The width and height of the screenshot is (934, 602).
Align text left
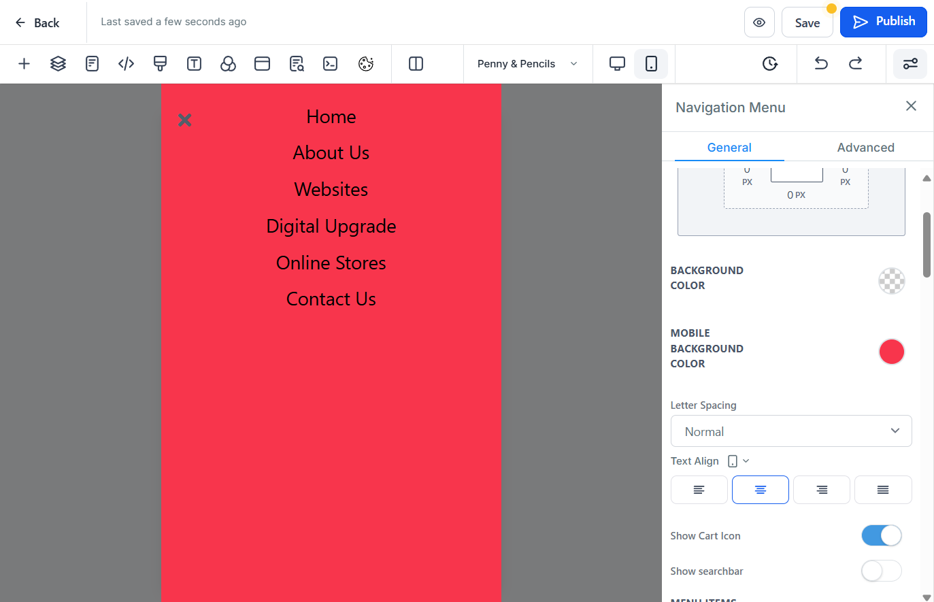(x=699, y=490)
